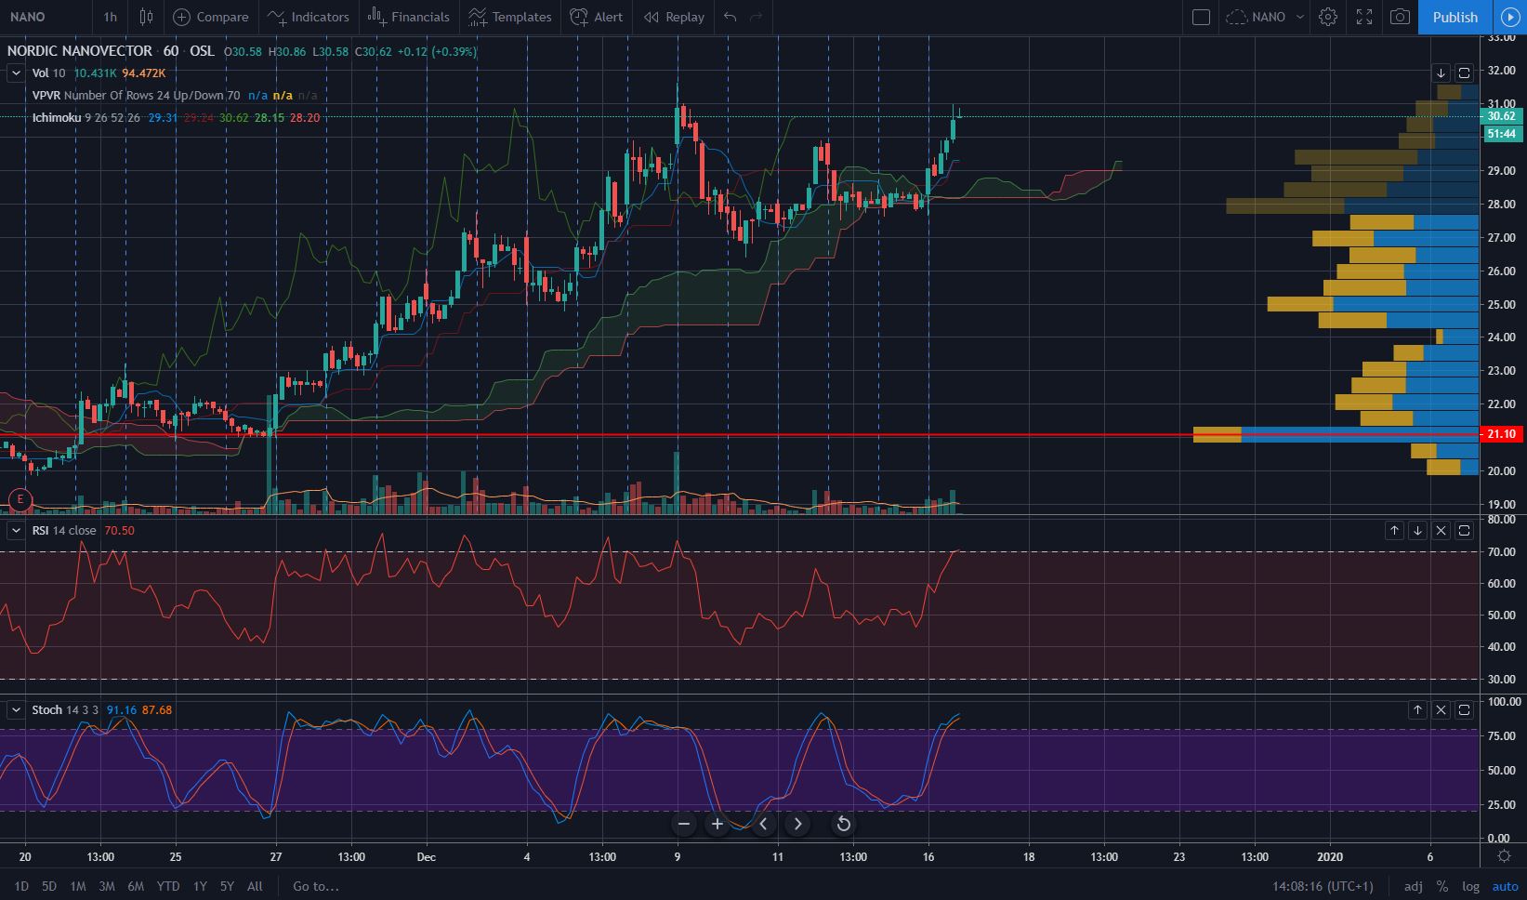
Task: Collapse the RSI indicator legend
Action: point(16,530)
